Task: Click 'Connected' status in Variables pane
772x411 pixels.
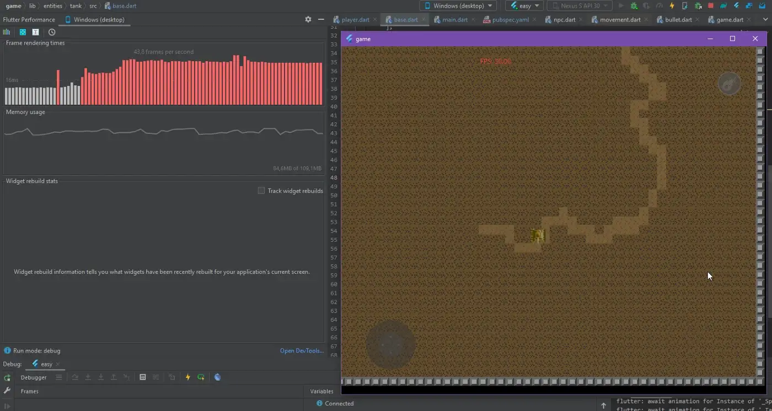Action: [x=339, y=403]
